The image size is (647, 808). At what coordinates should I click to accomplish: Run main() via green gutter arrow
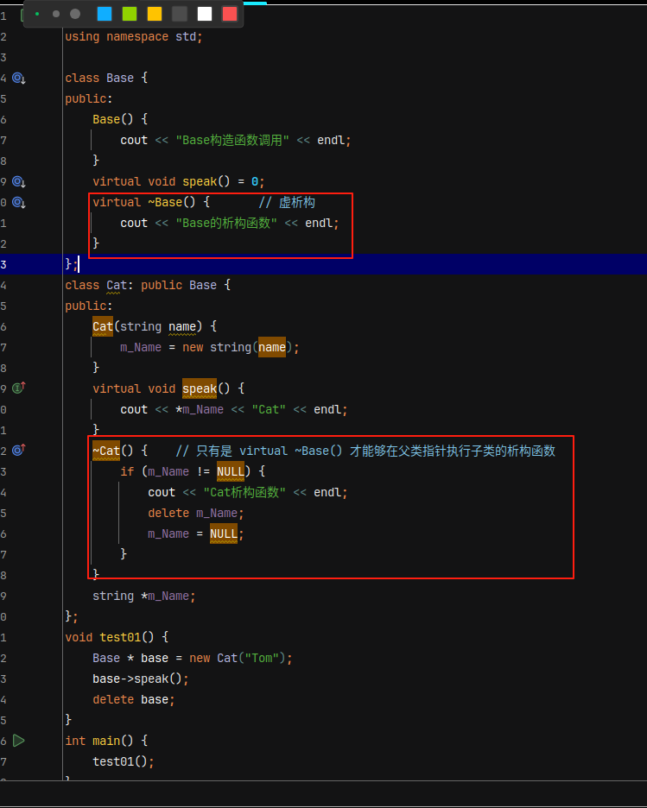point(18,741)
